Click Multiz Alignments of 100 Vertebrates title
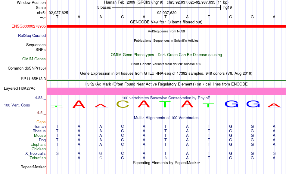Screen dimensions: 286x174 point(166,118)
